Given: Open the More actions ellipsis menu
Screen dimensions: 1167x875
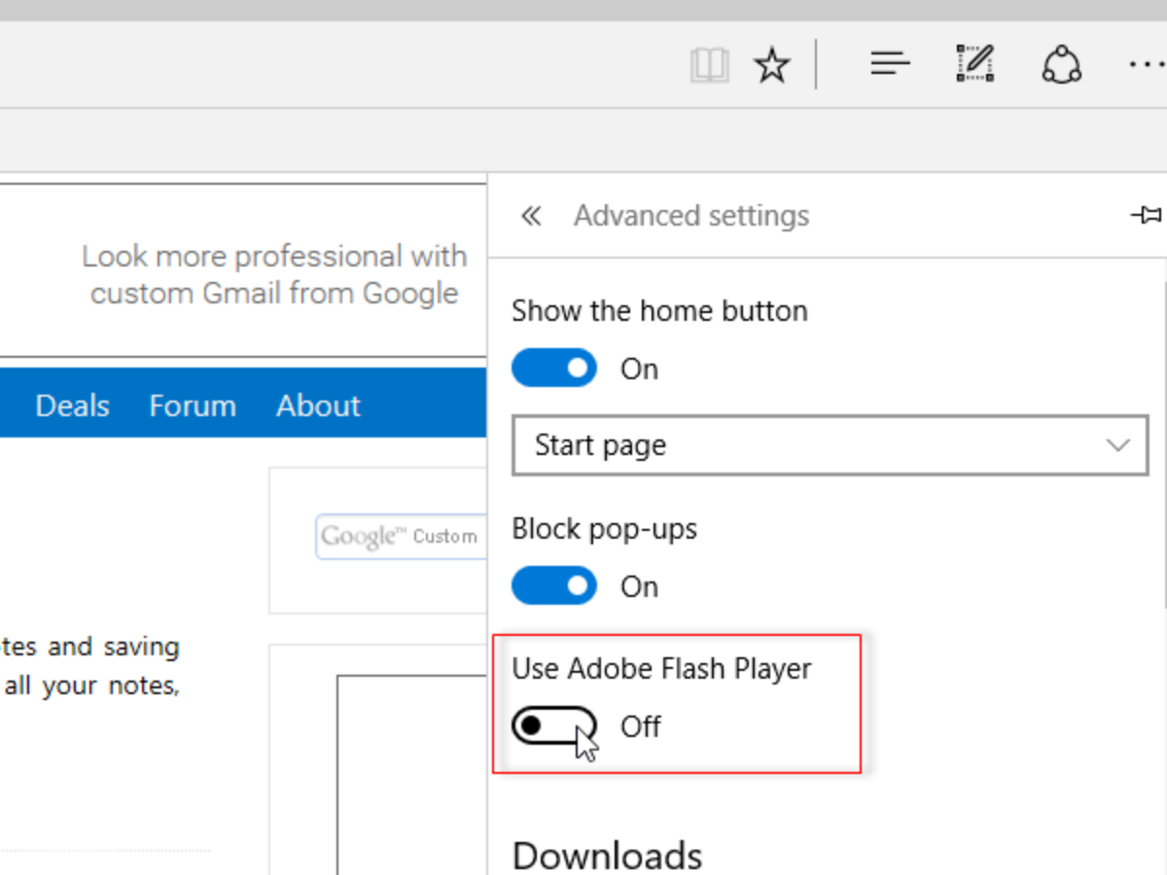Looking at the screenshot, I should pyautogui.click(x=1148, y=65).
